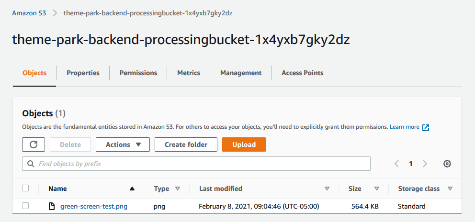Sort by Name ascending arrow
This screenshot has width=475, height=222.
coord(132,189)
